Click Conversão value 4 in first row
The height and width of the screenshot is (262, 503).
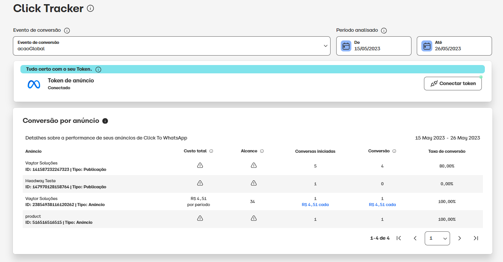click(382, 166)
